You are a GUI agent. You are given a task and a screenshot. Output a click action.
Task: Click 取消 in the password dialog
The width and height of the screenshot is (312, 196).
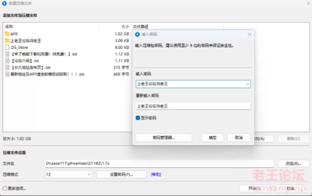pyautogui.click(x=239, y=137)
